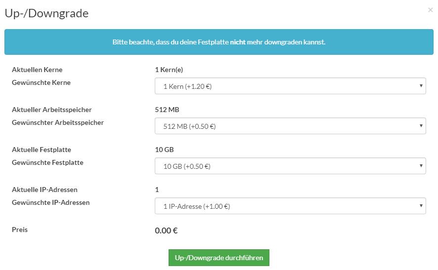Open the Gewünschte Kerne dropdown
The width and height of the screenshot is (438, 270).
(x=290, y=86)
